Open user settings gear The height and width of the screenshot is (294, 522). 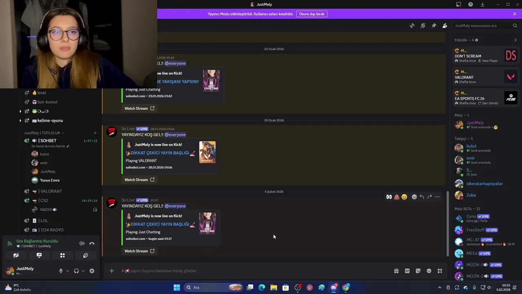[x=92, y=271]
